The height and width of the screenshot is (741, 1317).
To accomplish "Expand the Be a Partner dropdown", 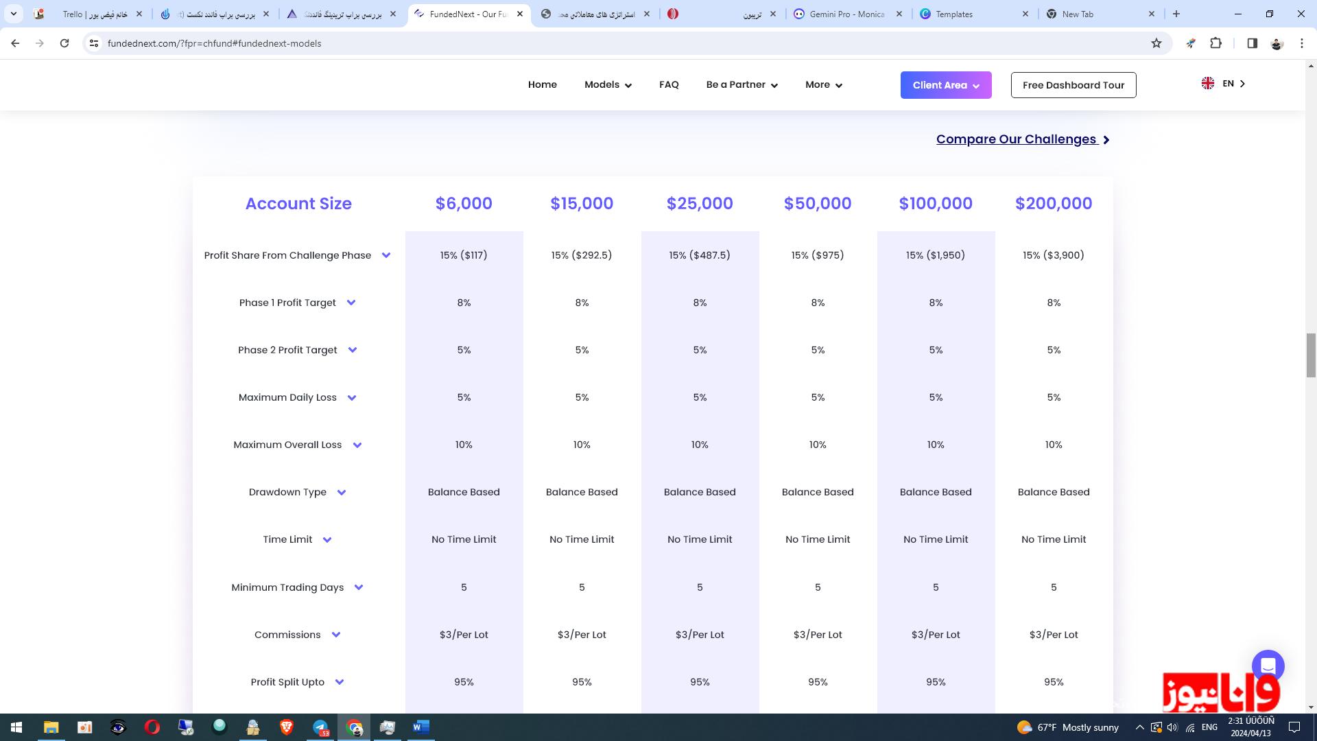I will click(x=741, y=84).
